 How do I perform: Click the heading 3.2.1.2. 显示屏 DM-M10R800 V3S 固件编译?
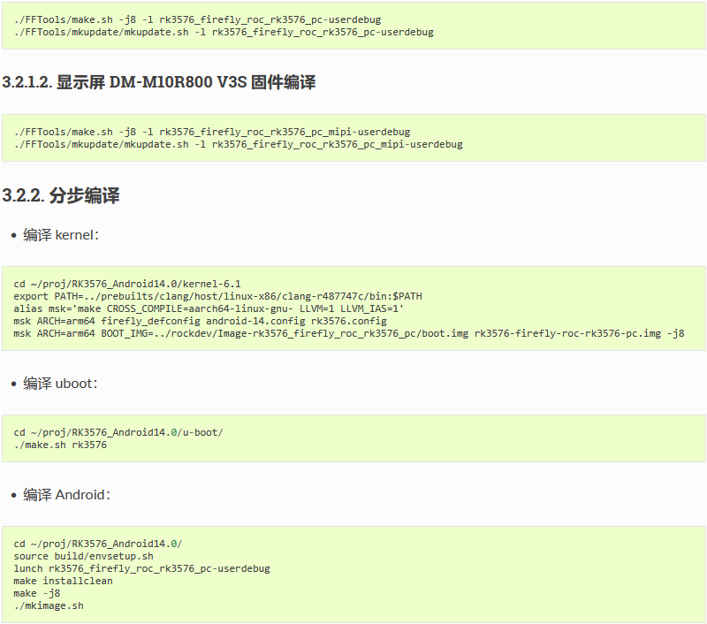click(159, 82)
